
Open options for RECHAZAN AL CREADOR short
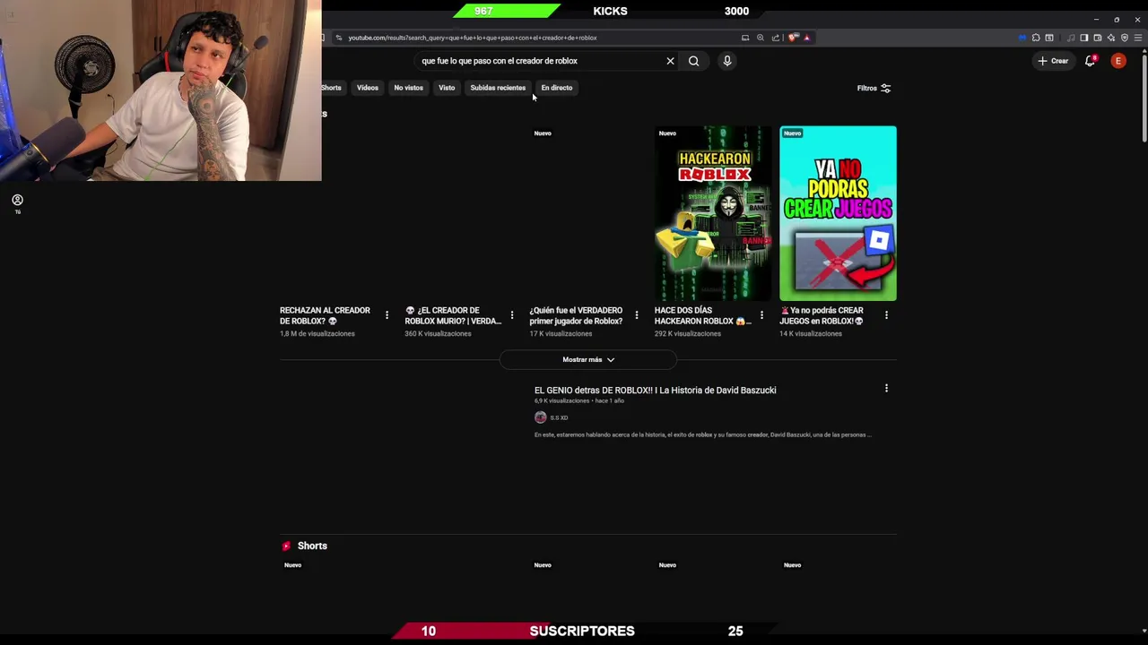coord(387,314)
